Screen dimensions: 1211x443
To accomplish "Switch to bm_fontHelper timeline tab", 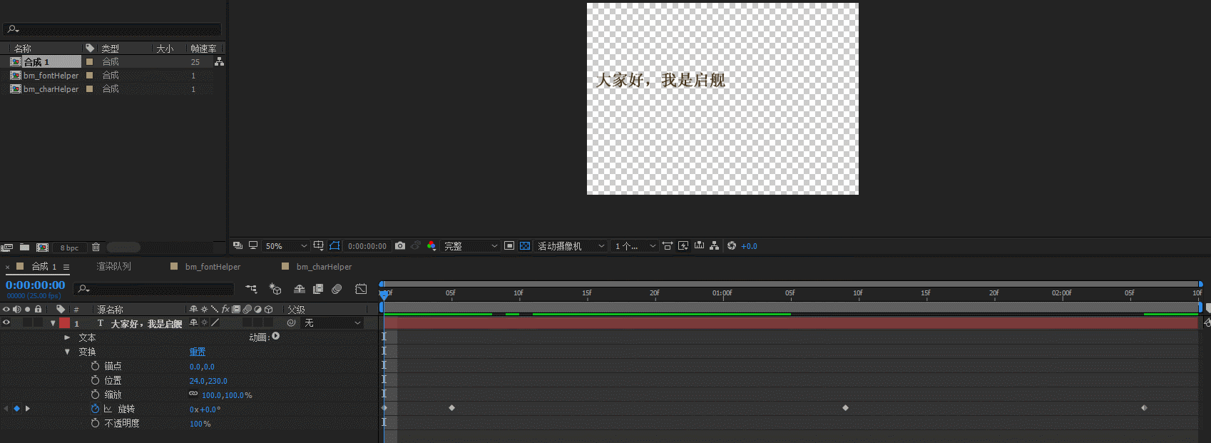I will (213, 267).
